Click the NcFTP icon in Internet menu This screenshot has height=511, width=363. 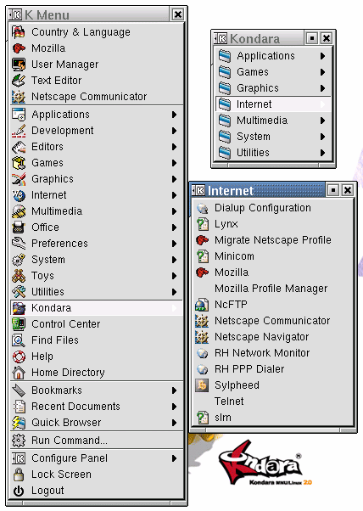202,305
